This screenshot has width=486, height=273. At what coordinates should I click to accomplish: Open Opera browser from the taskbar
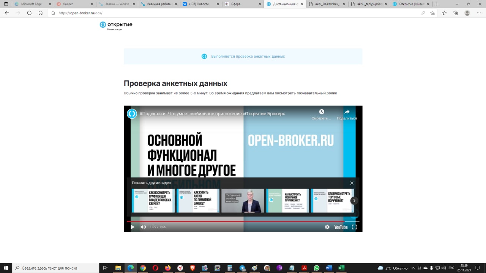[x=155, y=268]
